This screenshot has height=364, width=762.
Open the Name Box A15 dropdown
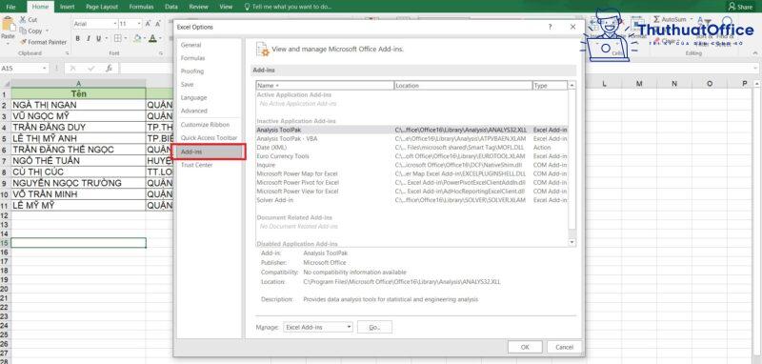[45, 69]
